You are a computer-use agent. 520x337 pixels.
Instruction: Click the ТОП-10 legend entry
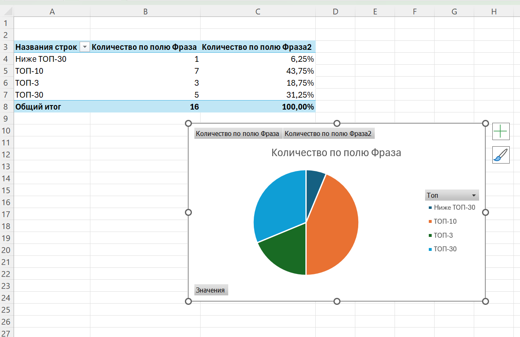coord(443,221)
